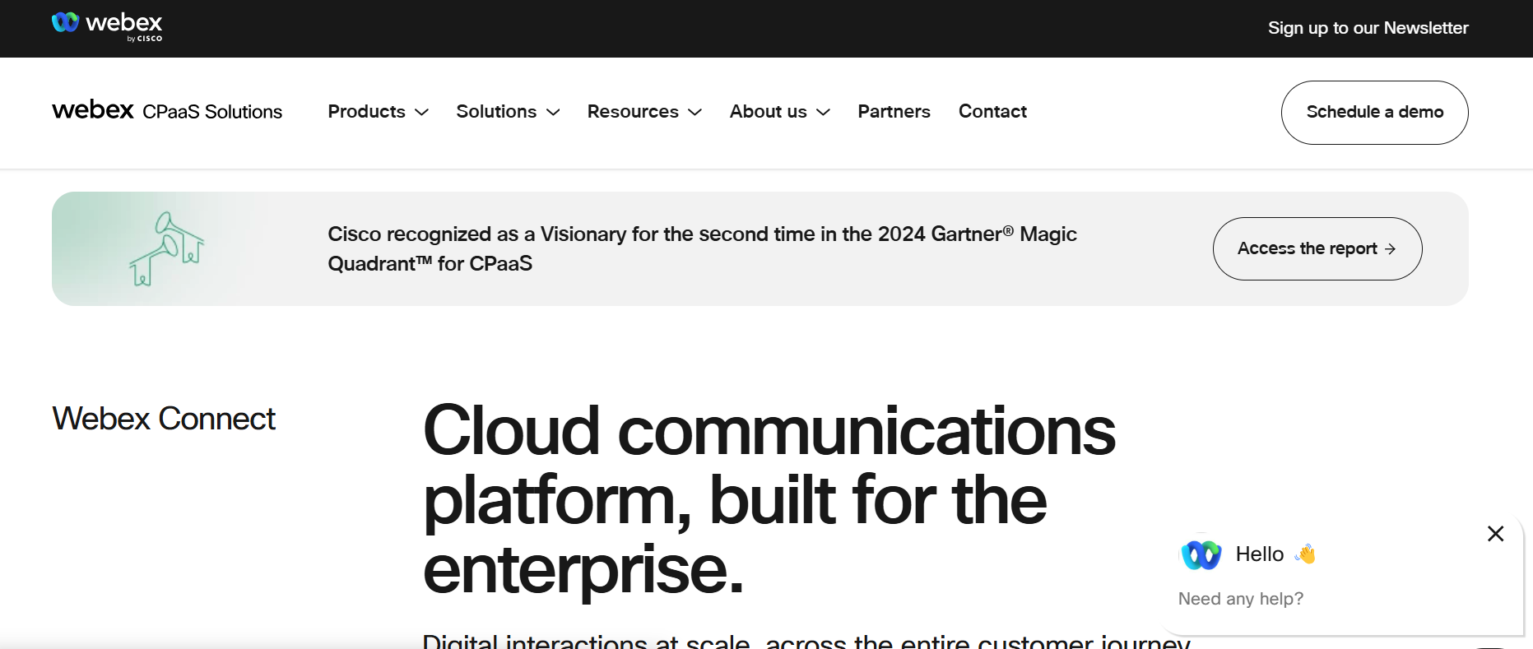
Task: Click the gramophone houses banner illustration
Action: pyautogui.click(x=167, y=248)
